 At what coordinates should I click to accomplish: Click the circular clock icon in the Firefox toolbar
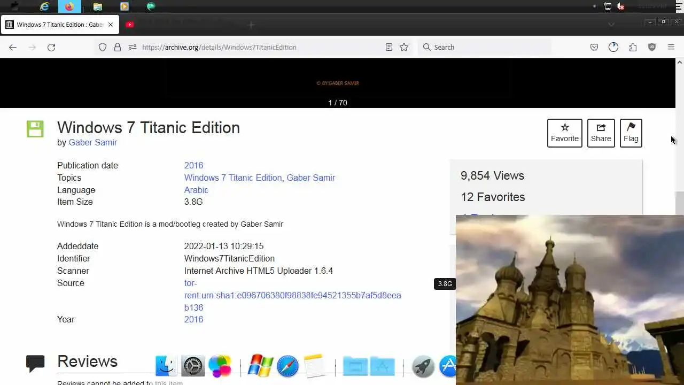click(613, 47)
